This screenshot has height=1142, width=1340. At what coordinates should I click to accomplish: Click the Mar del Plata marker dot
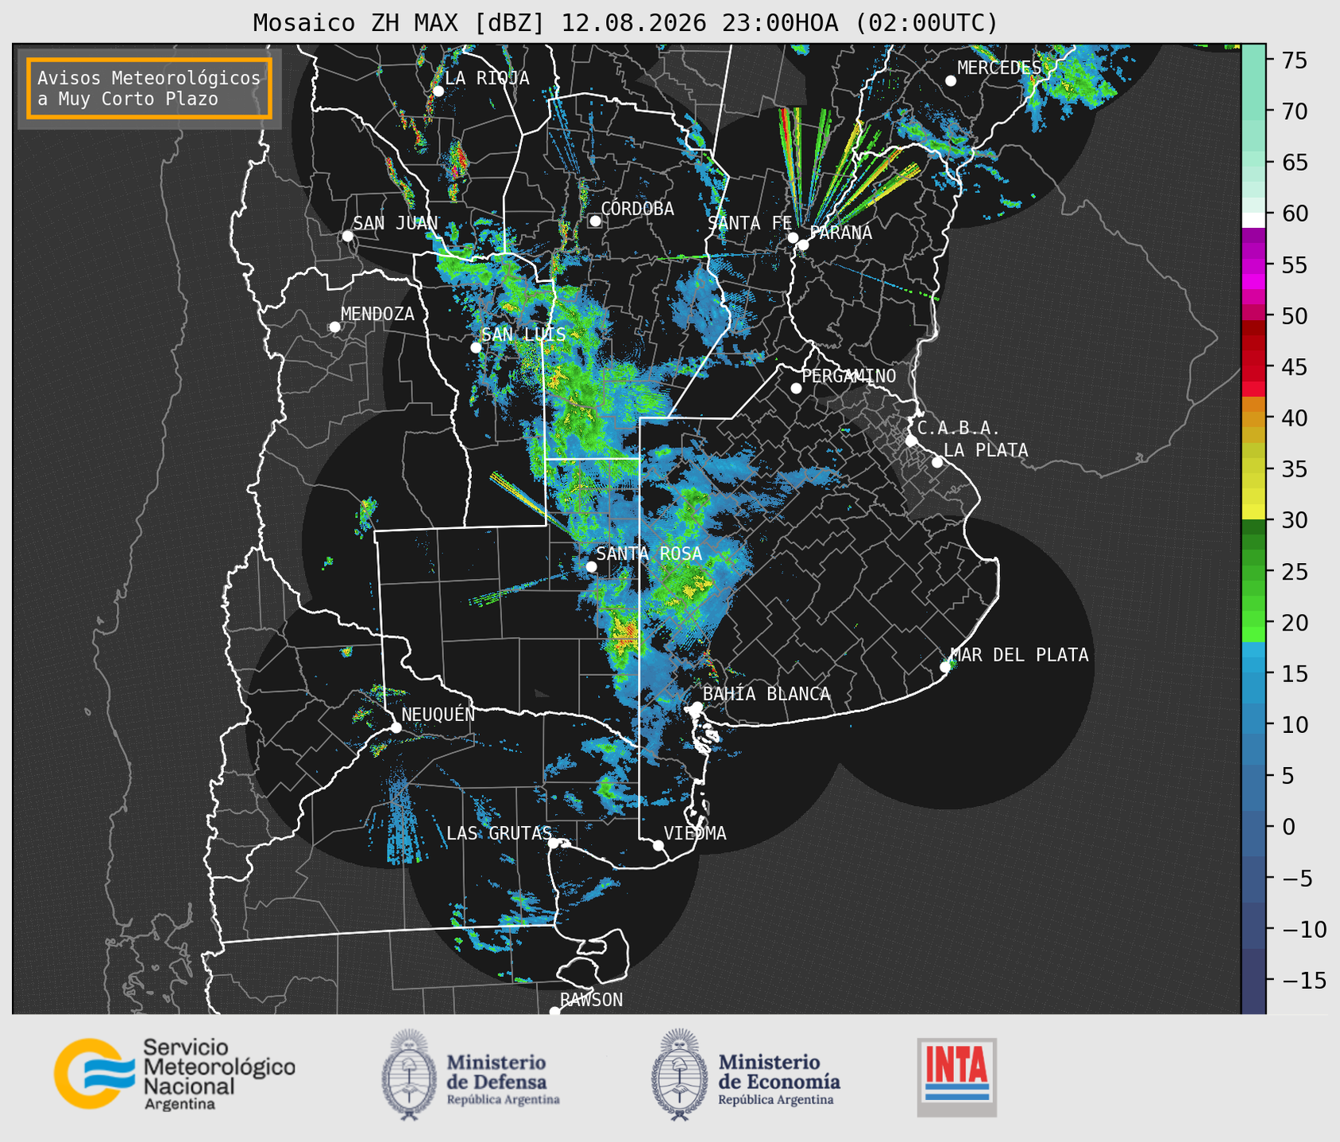[945, 667]
